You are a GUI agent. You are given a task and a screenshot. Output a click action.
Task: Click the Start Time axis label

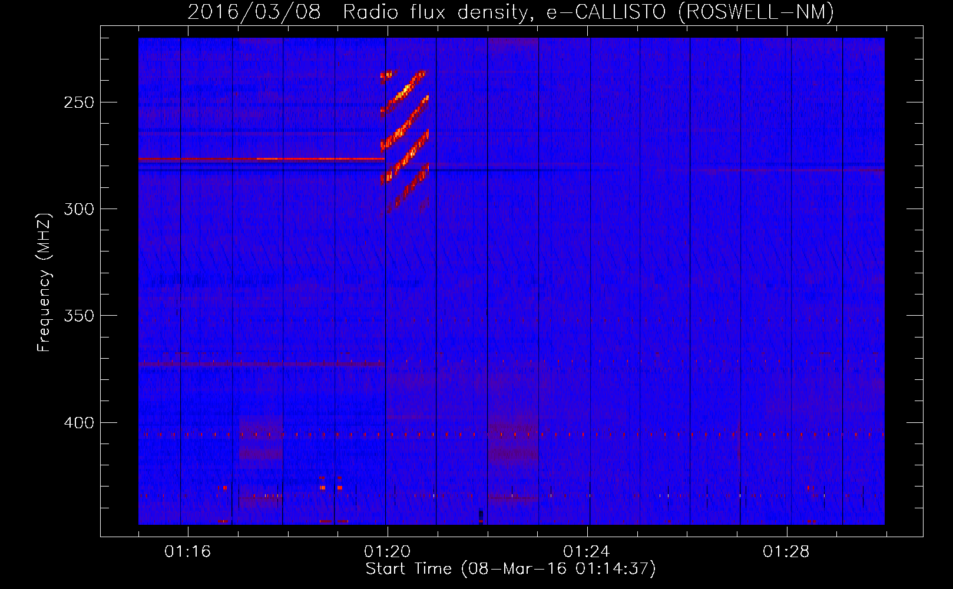[511, 569]
